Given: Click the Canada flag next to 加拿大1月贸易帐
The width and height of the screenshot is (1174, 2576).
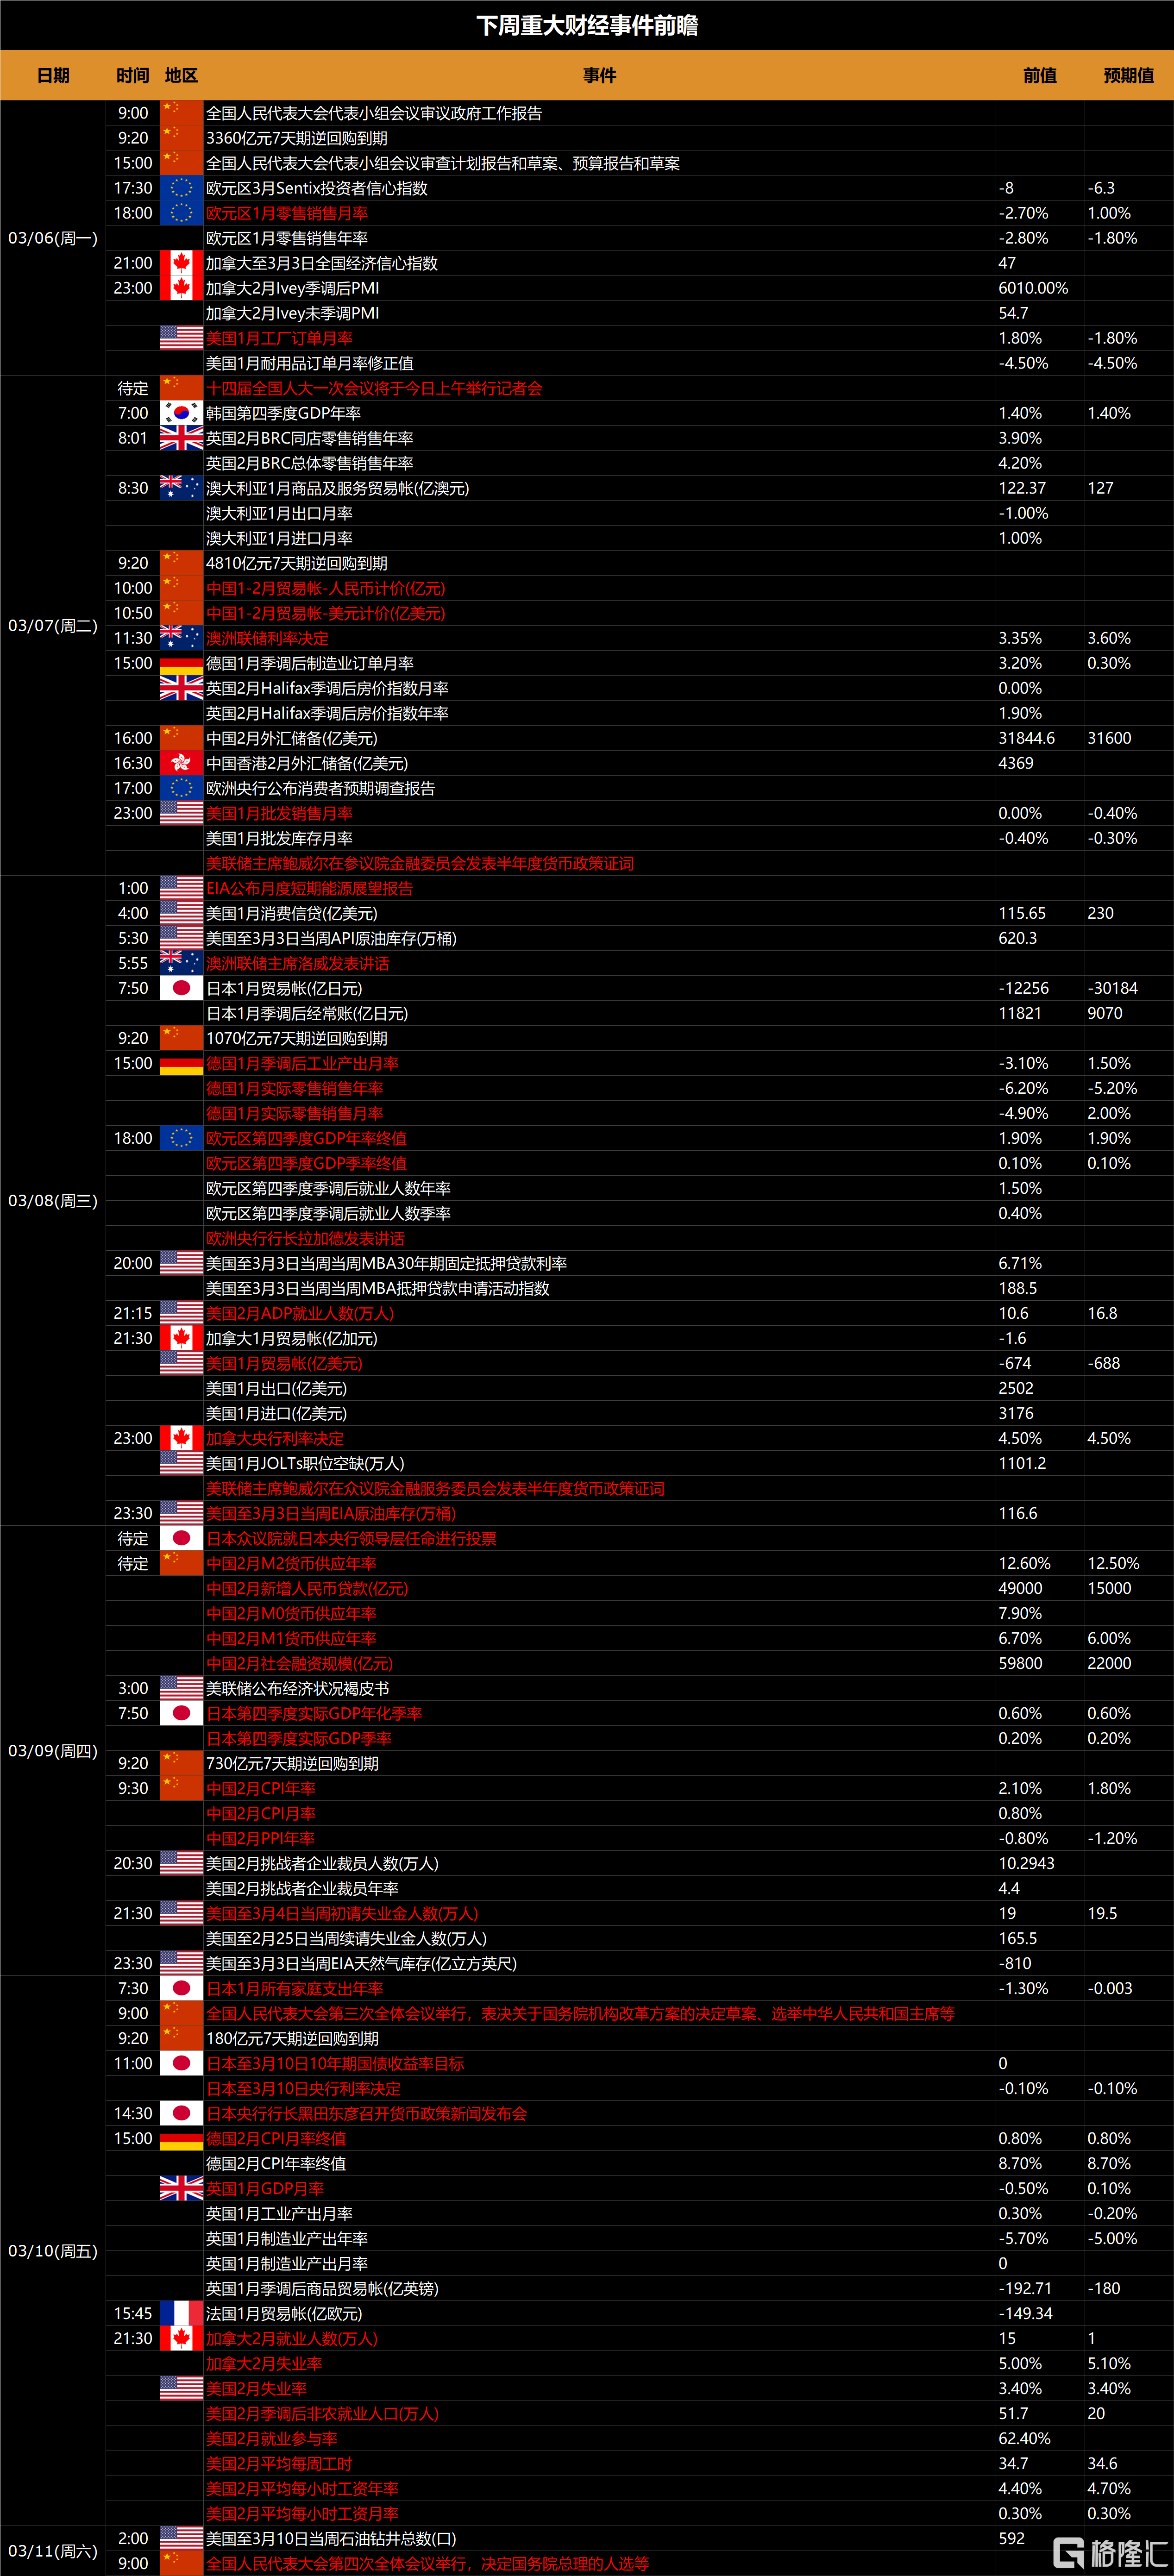Looking at the screenshot, I should [181, 1338].
